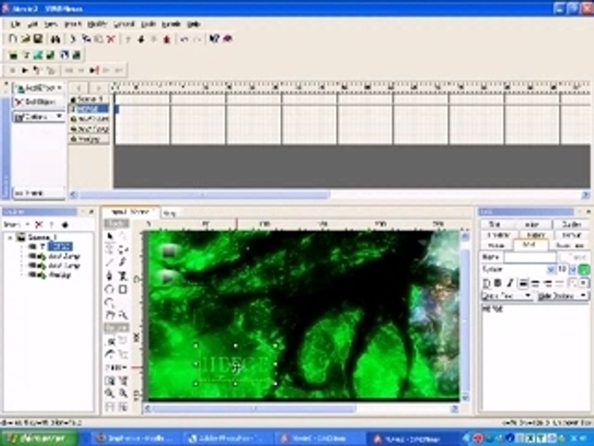This screenshot has width=594, height=446.
Task: Click the red X Delete icon in main toolbar
Action: [x=111, y=38]
